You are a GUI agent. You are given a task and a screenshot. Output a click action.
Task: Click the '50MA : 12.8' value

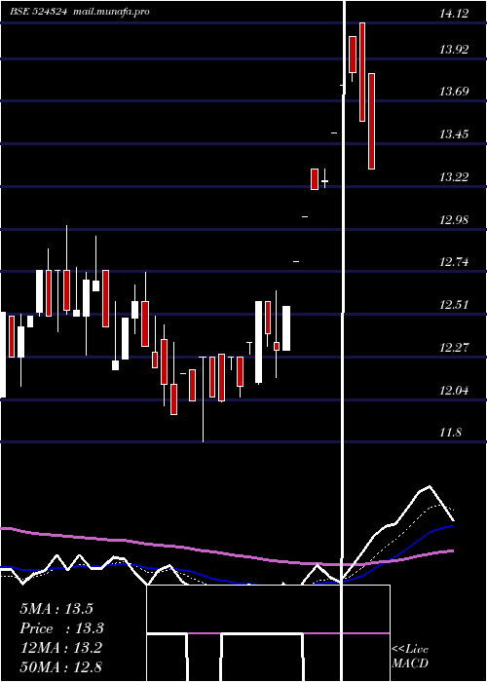[x=60, y=667]
